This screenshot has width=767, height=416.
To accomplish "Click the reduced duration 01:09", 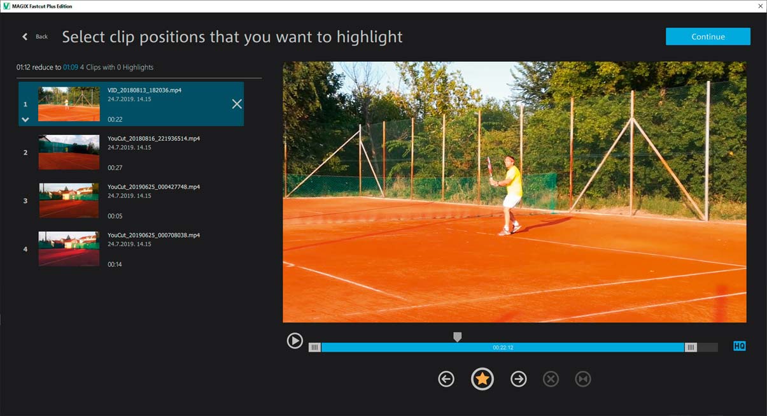I will [x=71, y=67].
